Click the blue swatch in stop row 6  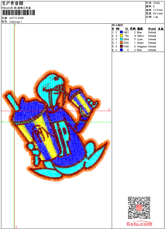tap(121, 50)
